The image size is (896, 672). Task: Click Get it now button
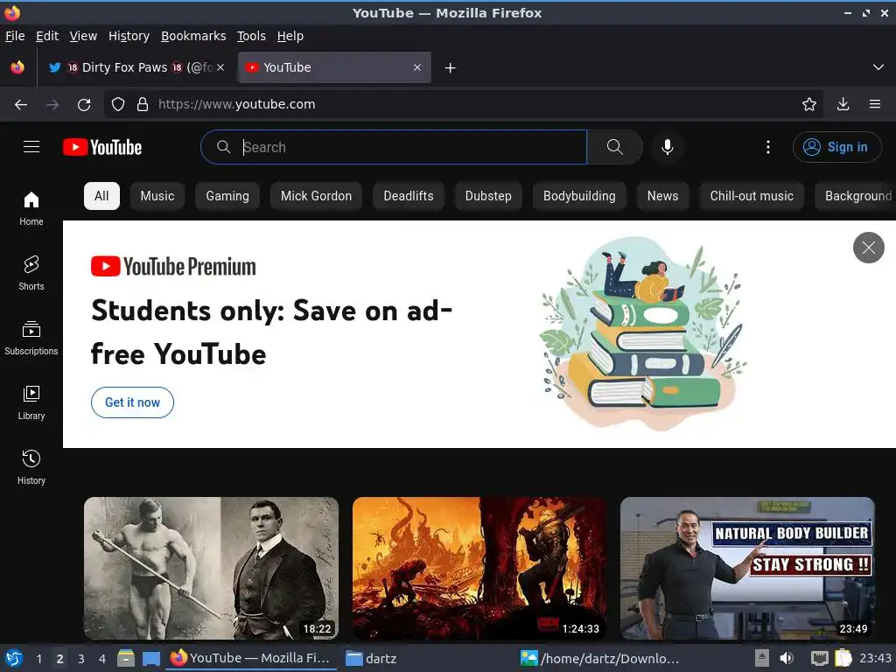(x=133, y=402)
